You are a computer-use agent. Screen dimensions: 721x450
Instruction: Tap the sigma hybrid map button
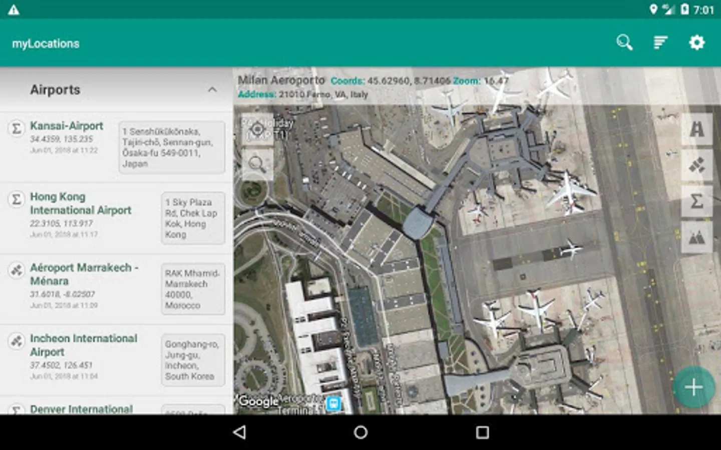pos(696,201)
